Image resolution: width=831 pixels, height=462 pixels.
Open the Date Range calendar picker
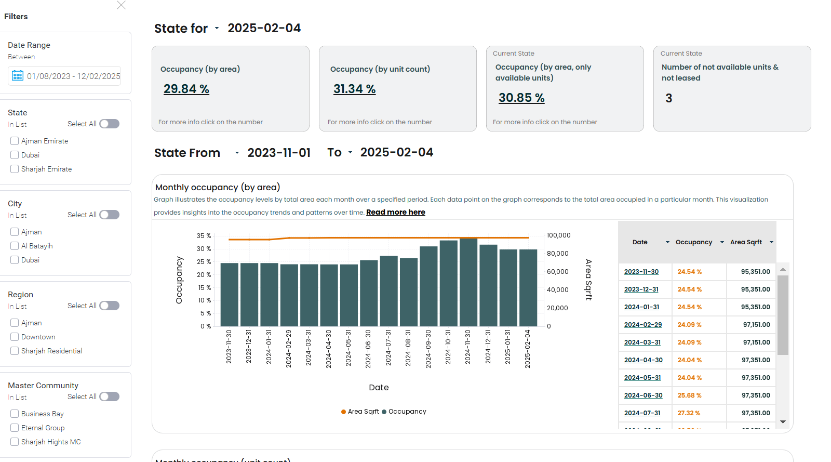(18, 76)
